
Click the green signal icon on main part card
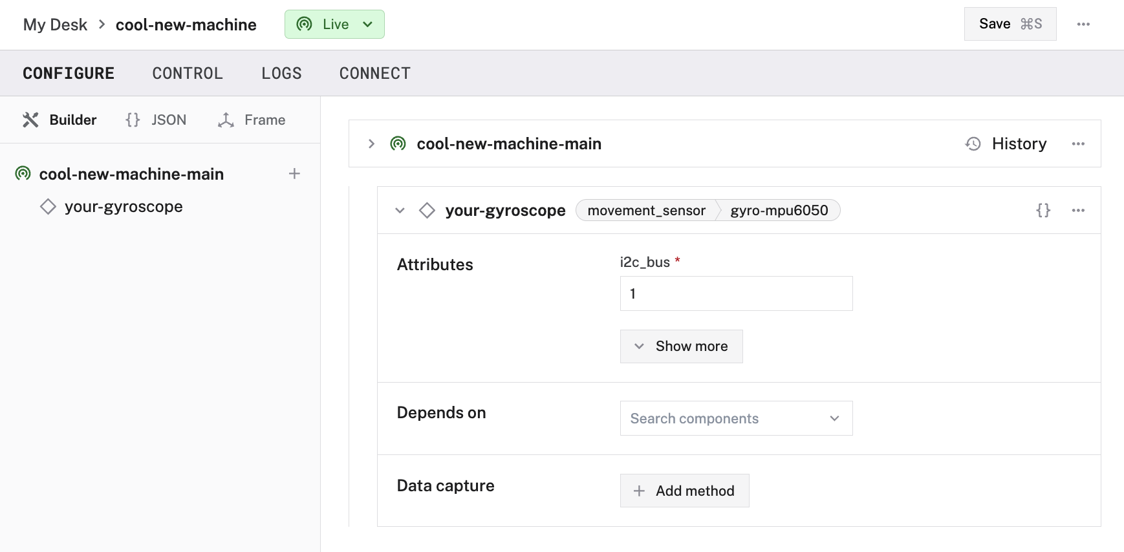point(398,143)
